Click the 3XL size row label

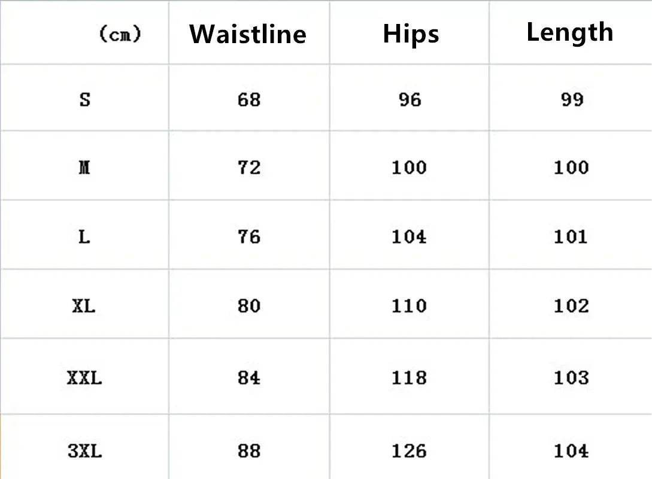(x=84, y=450)
